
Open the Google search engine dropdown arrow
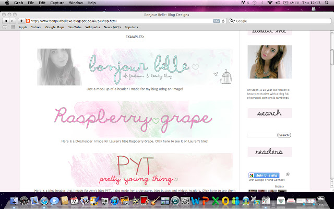pos(233,21)
